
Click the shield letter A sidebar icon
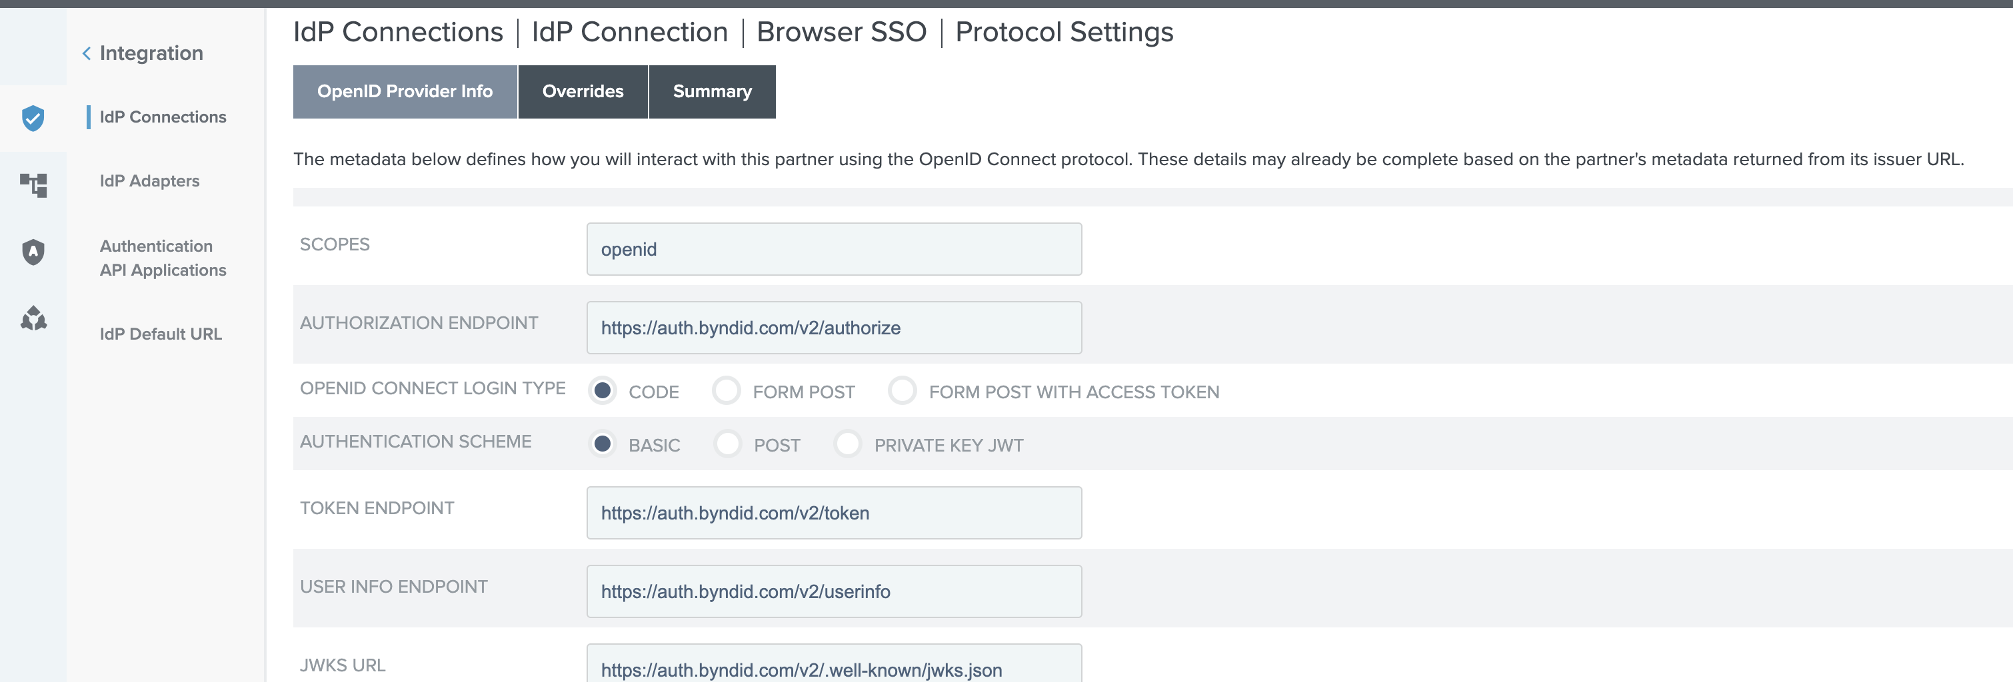33,252
